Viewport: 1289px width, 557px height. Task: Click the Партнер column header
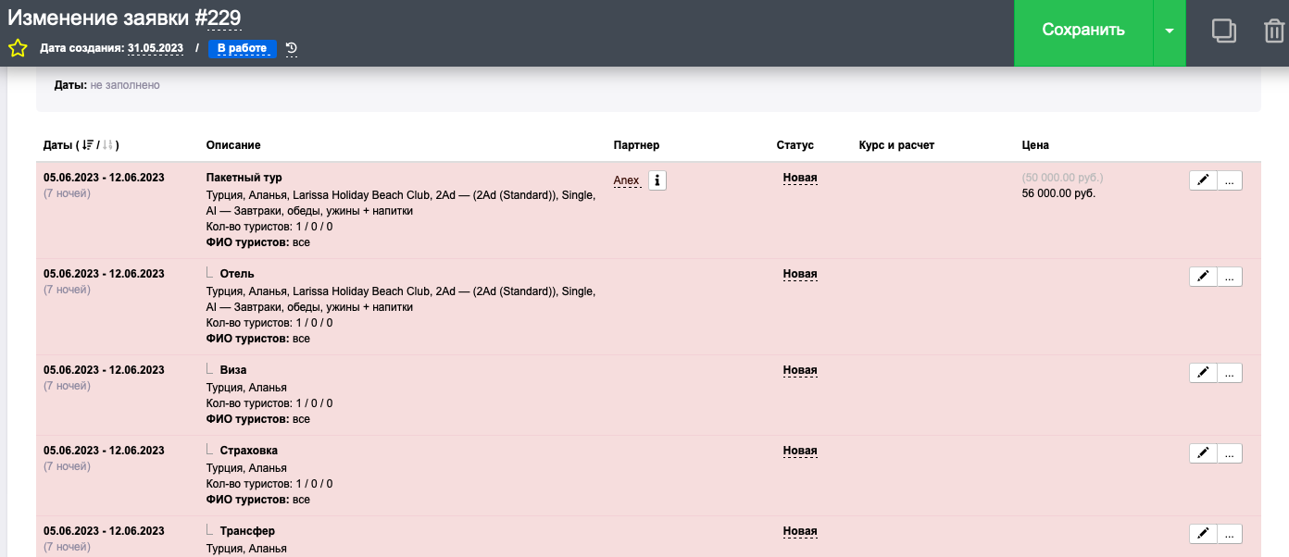[636, 145]
